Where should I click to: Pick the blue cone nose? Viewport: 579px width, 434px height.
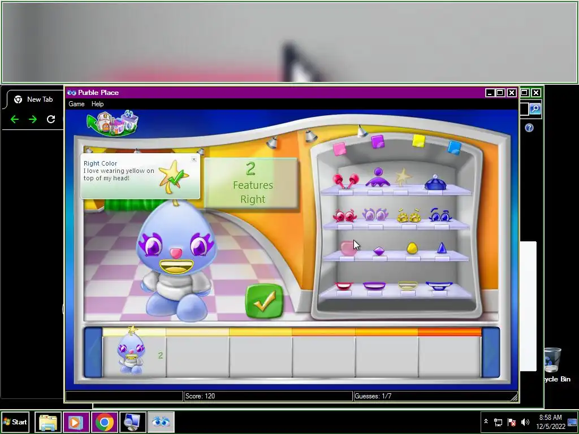pyautogui.click(x=442, y=248)
